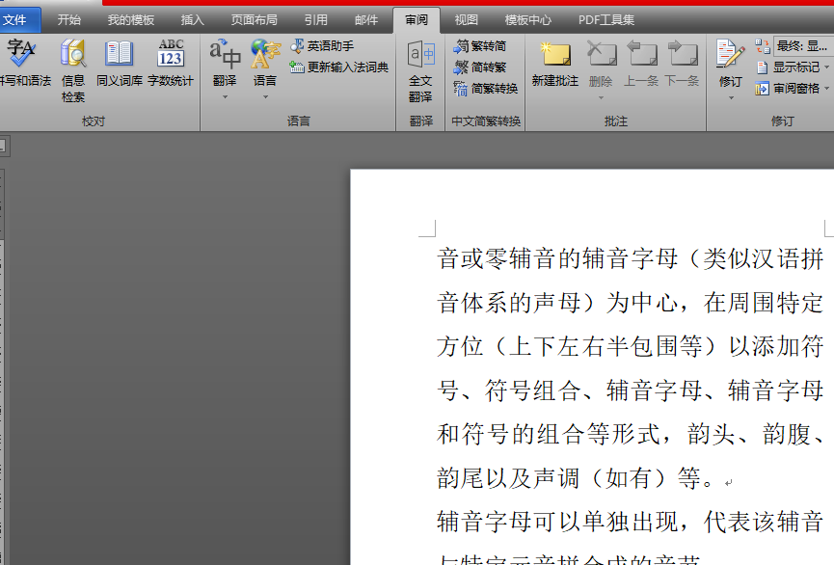Expand the 删除 dropdown arrow
Image resolution: width=834 pixels, height=565 pixels.
point(601,98)
